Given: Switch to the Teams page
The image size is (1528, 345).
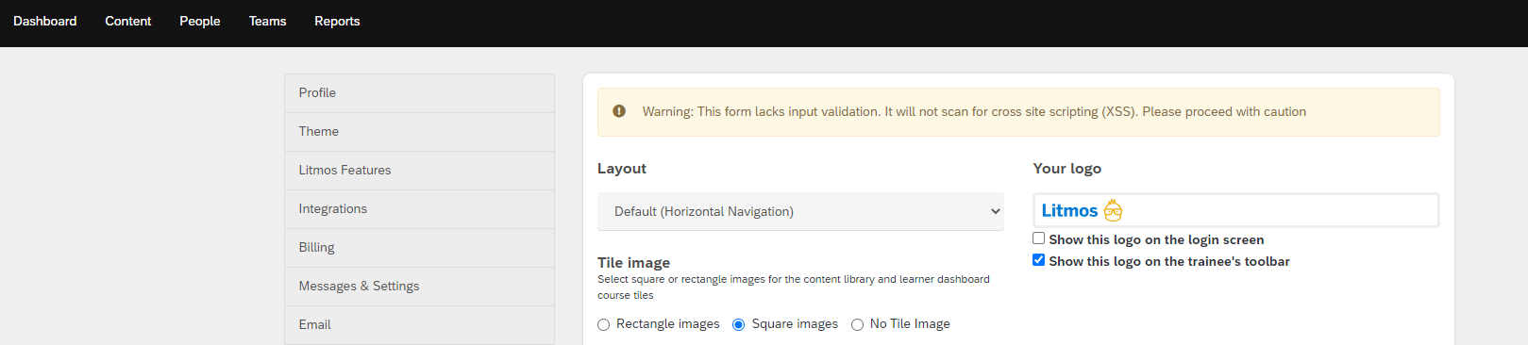Looking at the screenshot, I should [x=268, y=21].
